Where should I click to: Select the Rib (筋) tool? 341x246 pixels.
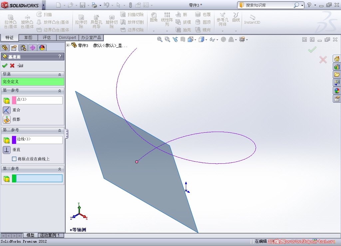point(181,15)
